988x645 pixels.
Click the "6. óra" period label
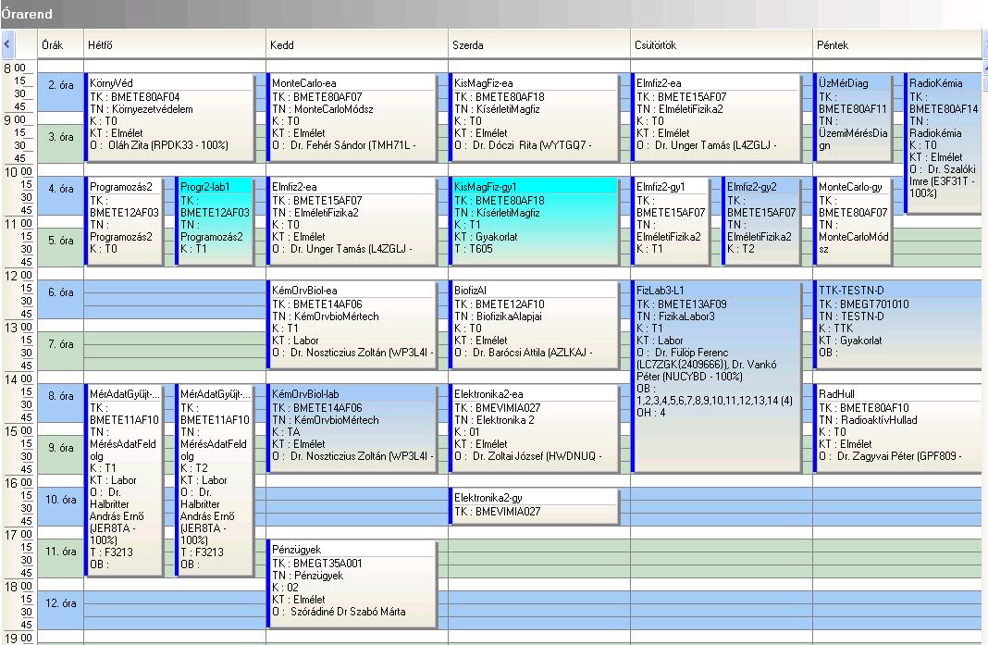(60, 292)
